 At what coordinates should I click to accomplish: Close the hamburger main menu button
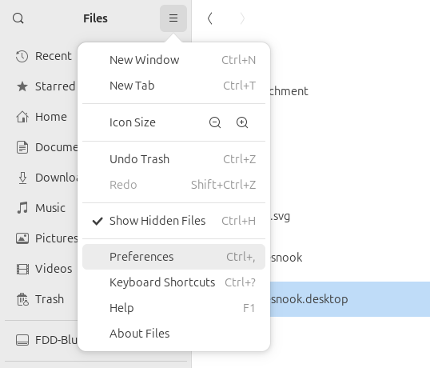click(x=173, y=18)
